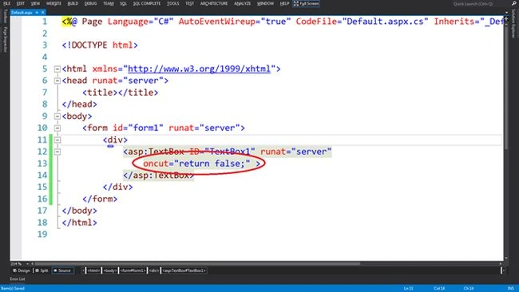
Task: Switch to Split view
Action: click(42, 270)
